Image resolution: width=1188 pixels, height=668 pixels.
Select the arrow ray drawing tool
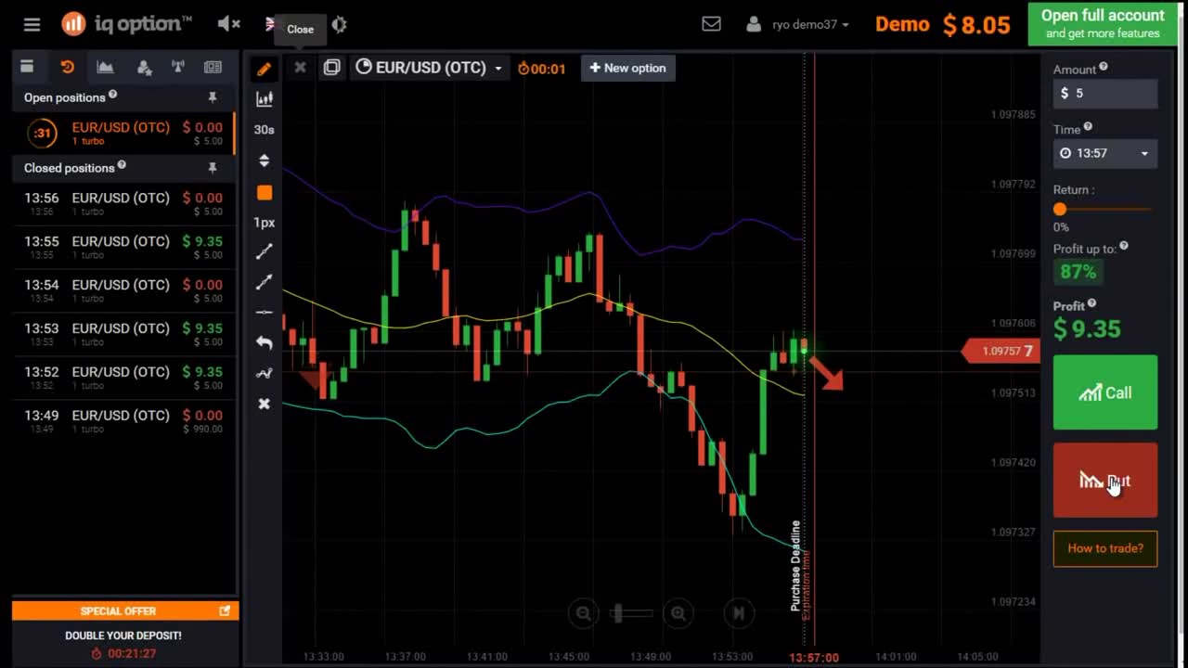click(x=264, y=282)
